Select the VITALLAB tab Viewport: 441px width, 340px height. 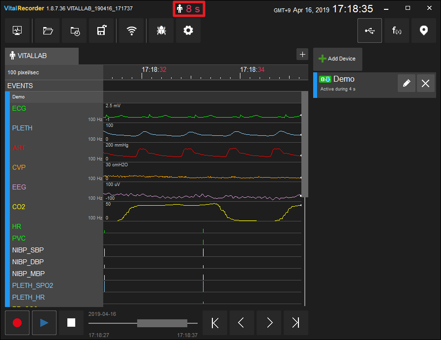[42, 56]
